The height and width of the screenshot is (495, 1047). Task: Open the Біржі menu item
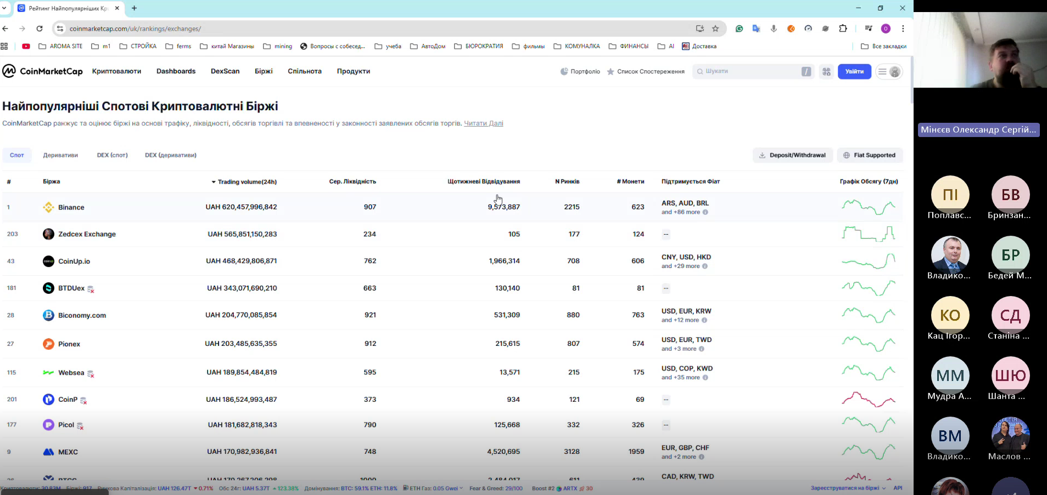tap(264, 71)
